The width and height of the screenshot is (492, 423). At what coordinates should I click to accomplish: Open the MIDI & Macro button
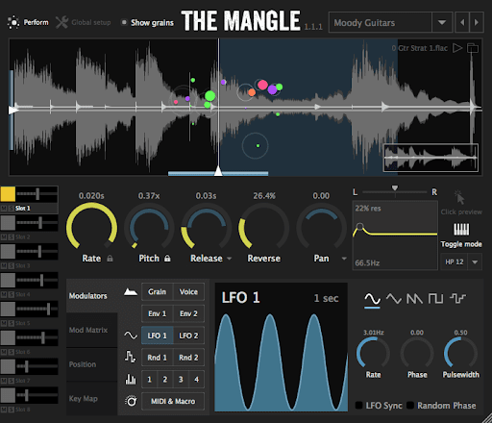click(173, 401)
